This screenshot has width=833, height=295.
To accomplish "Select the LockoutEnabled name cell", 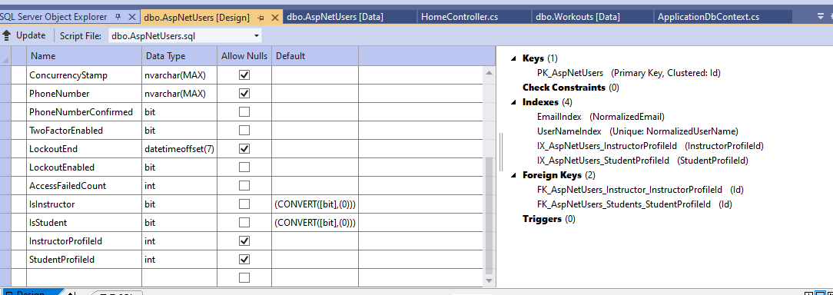I will (84, 167).
